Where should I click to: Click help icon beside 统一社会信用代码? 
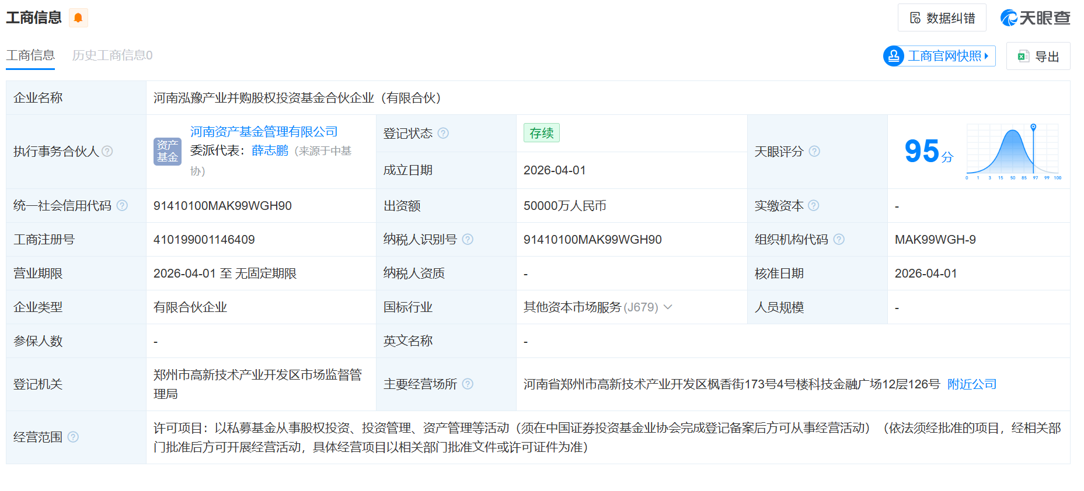(122, 206)
